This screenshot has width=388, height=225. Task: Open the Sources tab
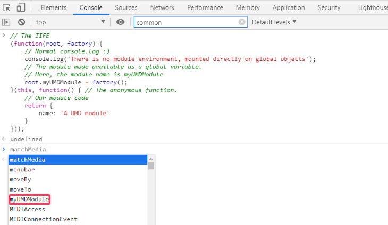(126, 7)
